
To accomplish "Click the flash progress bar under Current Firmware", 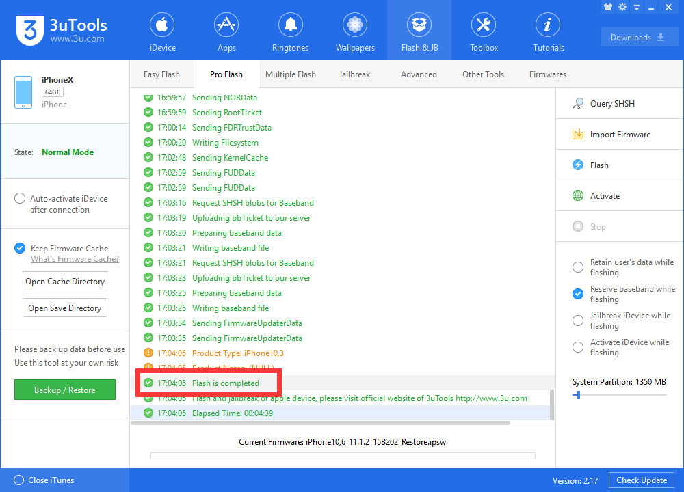I will [343, 456].
